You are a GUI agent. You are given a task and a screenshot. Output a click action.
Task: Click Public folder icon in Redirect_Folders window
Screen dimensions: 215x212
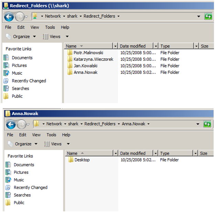[x=6, y=96]
